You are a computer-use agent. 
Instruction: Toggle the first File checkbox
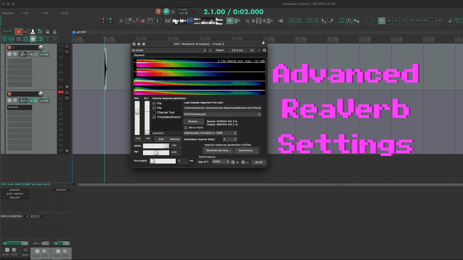[154, 103]
